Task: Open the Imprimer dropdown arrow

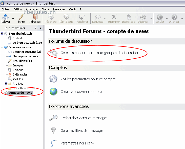Action: pos(151,19)
